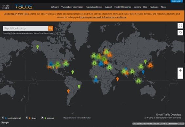Toggle the Malware checkbox

pos(42,118)
